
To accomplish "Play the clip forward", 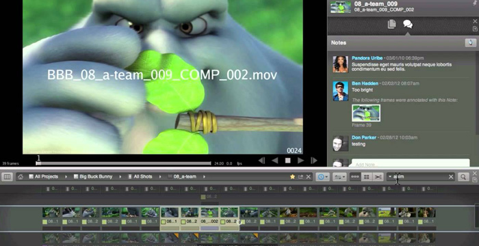I will point(300,161).
